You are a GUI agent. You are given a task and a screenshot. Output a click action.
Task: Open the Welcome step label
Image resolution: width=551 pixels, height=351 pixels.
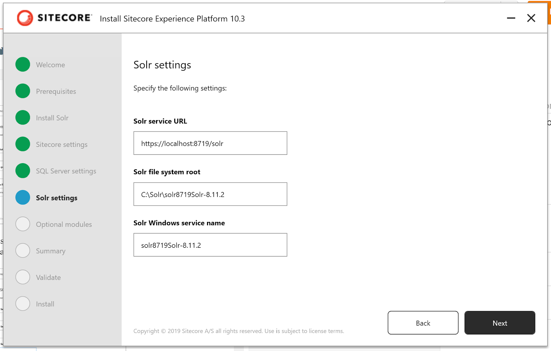50,65
